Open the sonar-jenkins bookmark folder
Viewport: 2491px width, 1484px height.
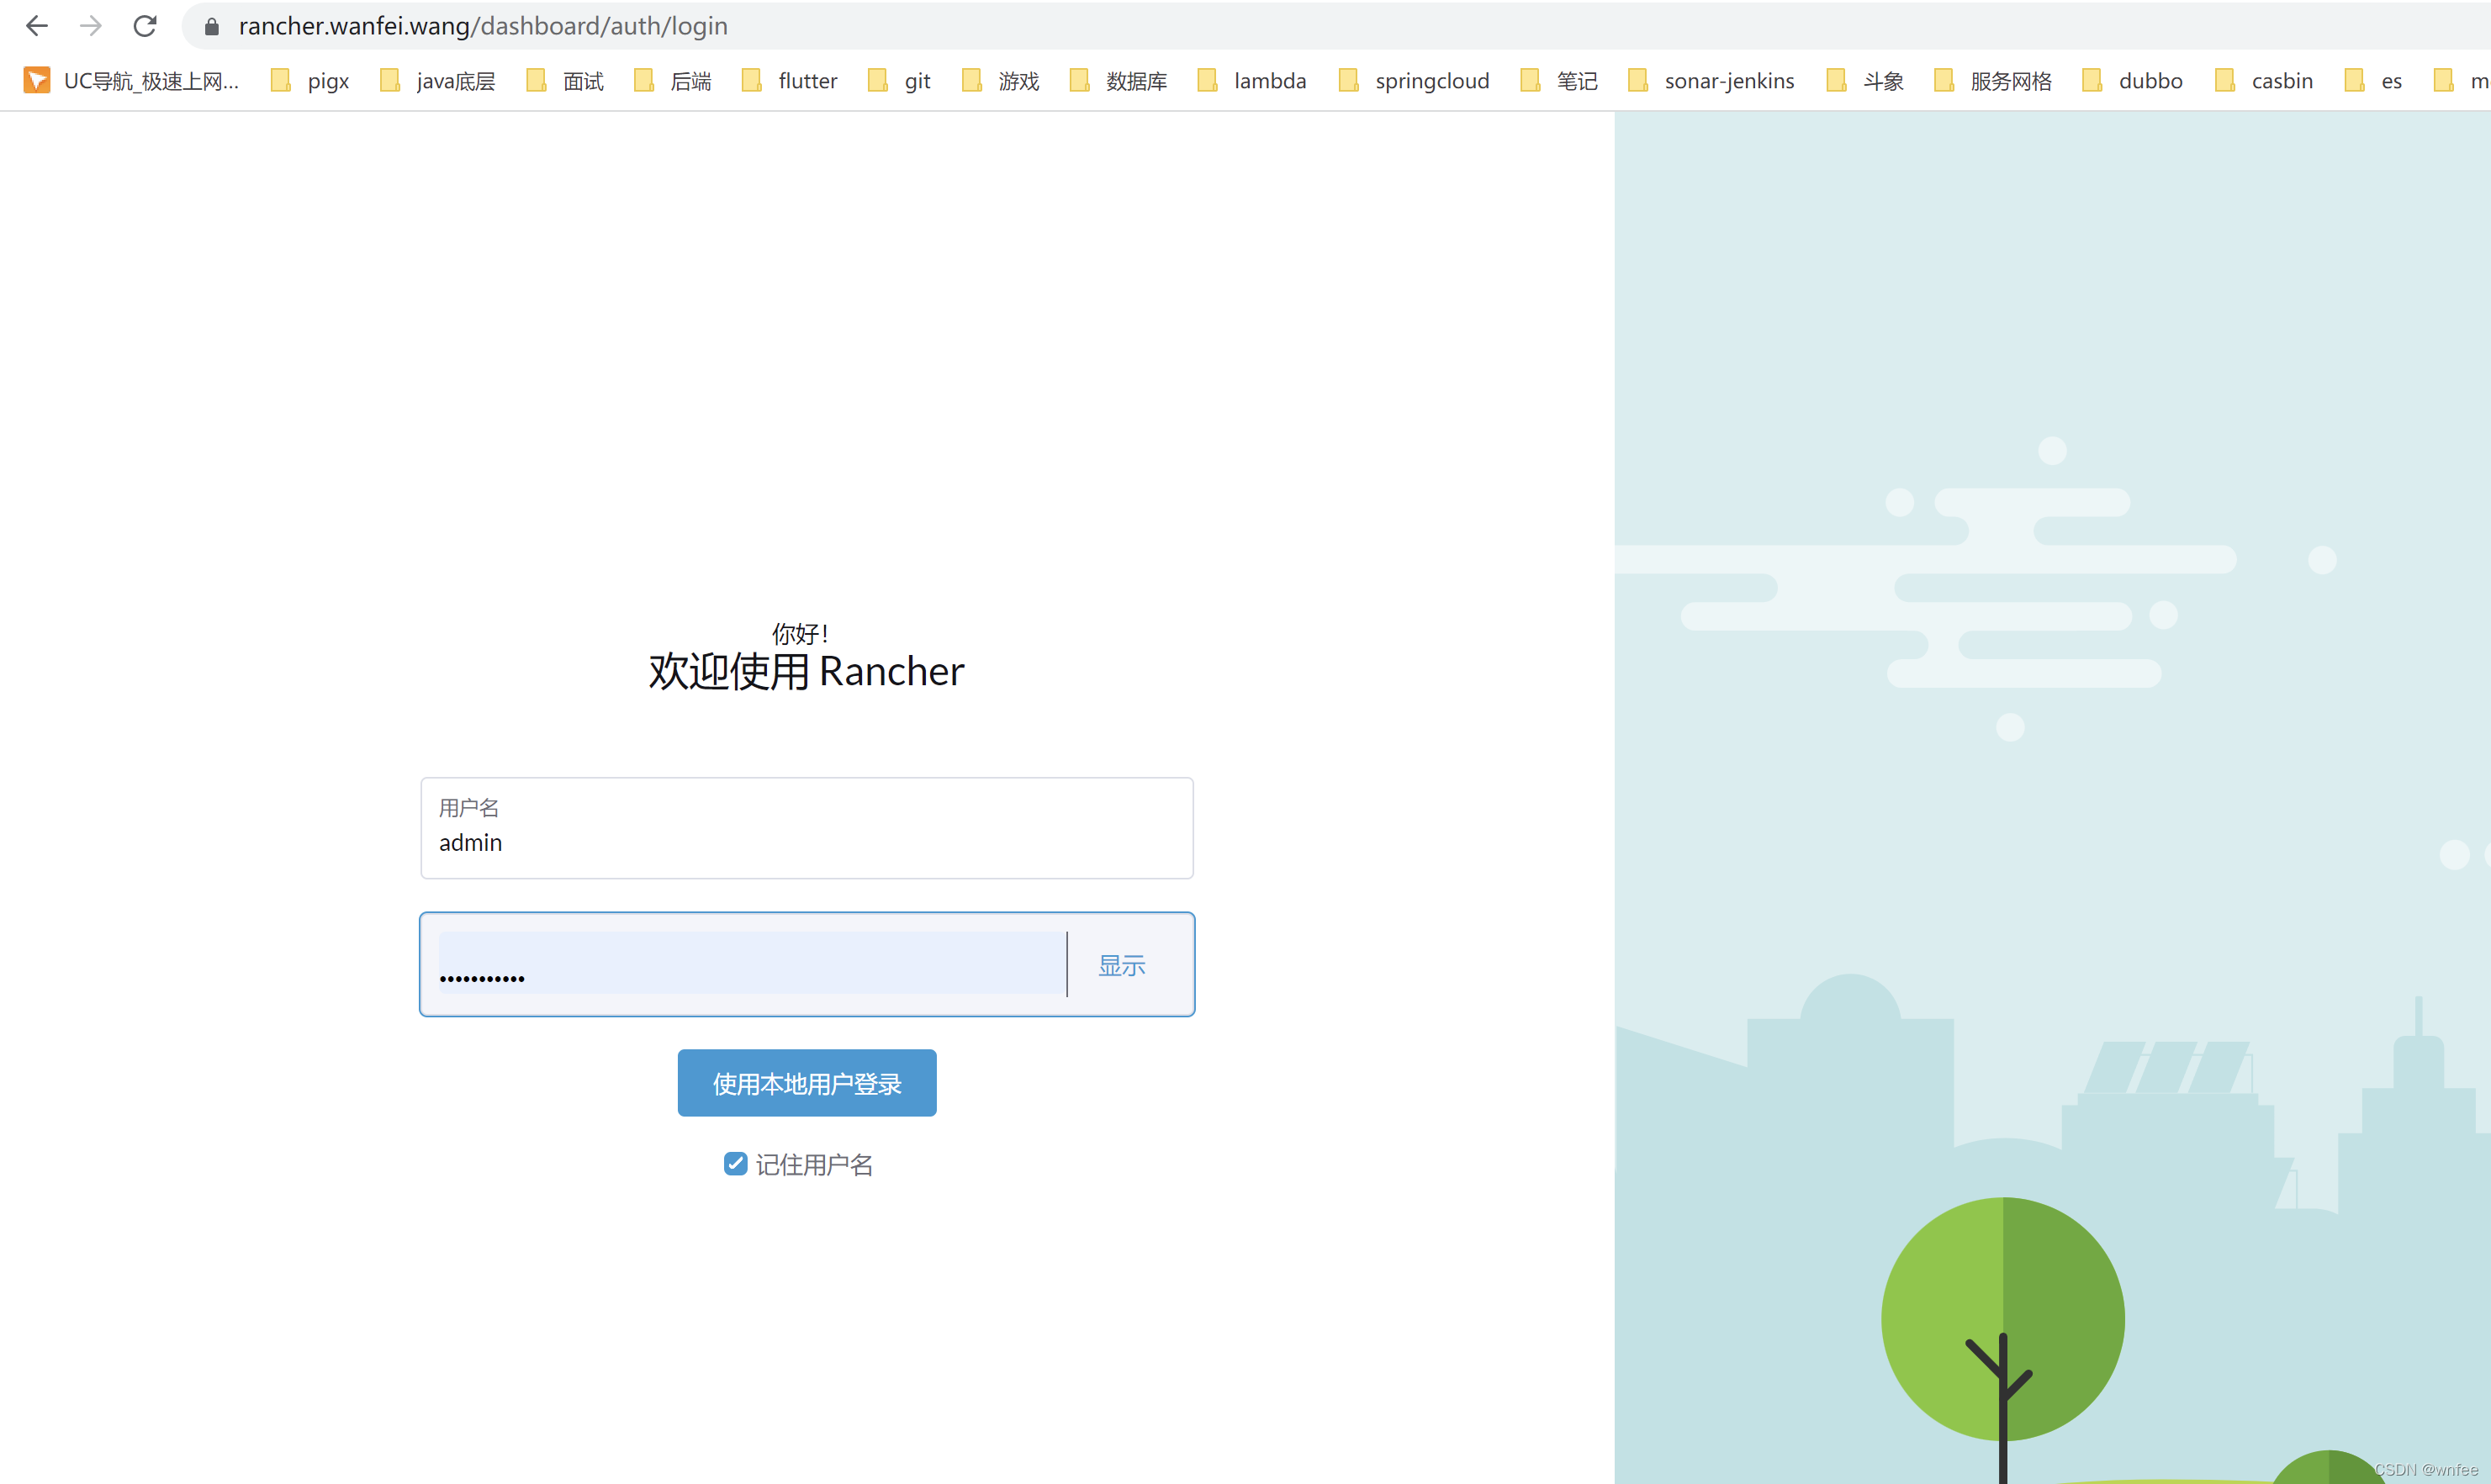[x=1712, y=81]
